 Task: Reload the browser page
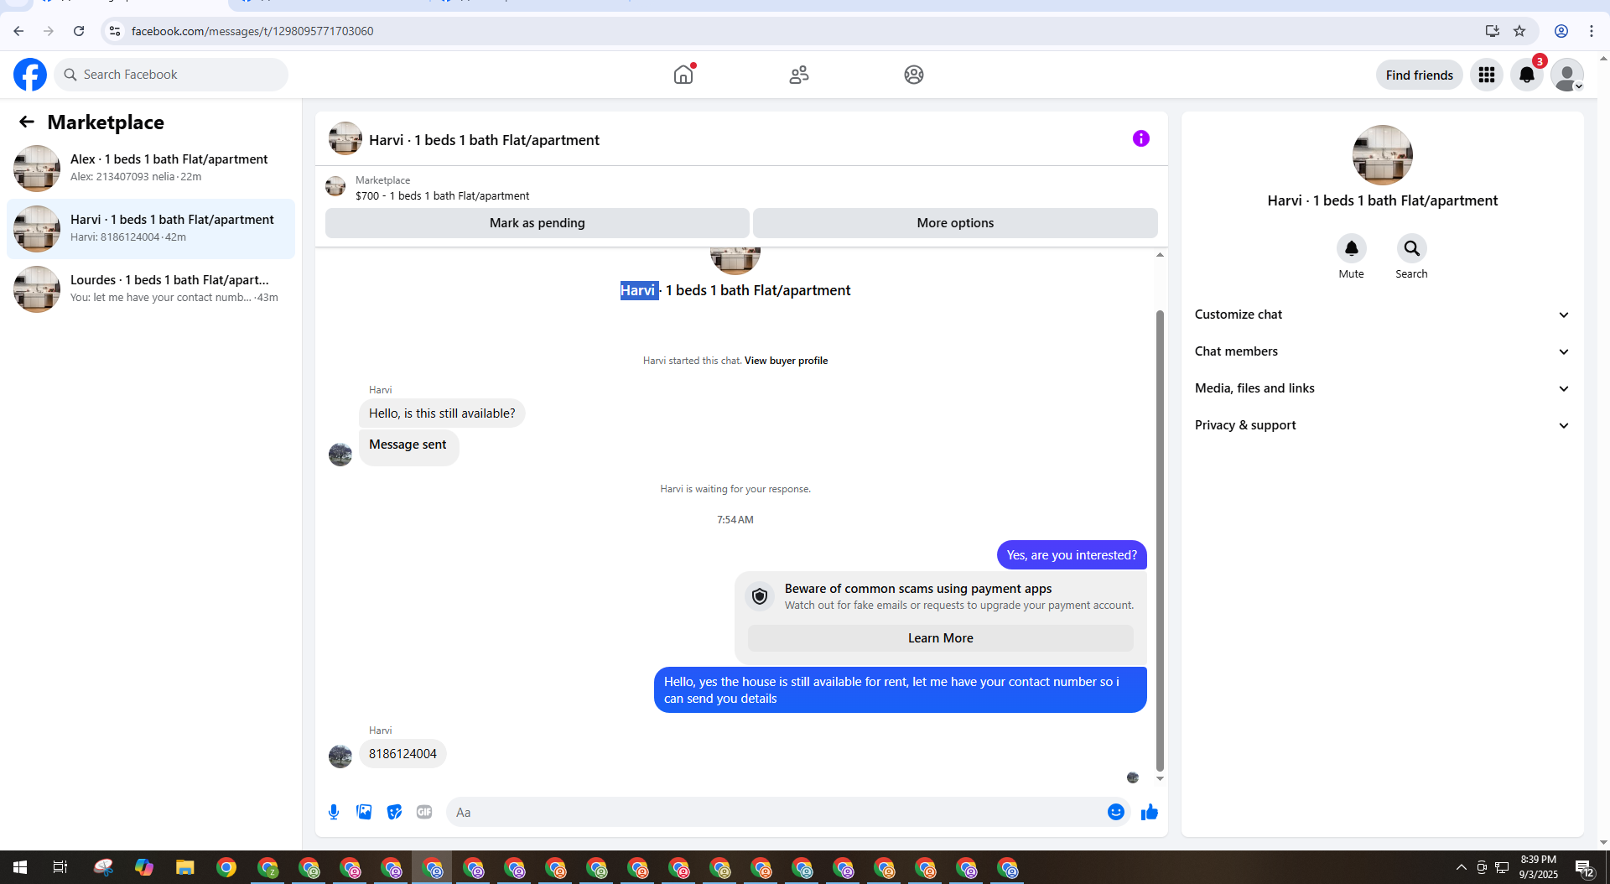click(x=79, y=31)
